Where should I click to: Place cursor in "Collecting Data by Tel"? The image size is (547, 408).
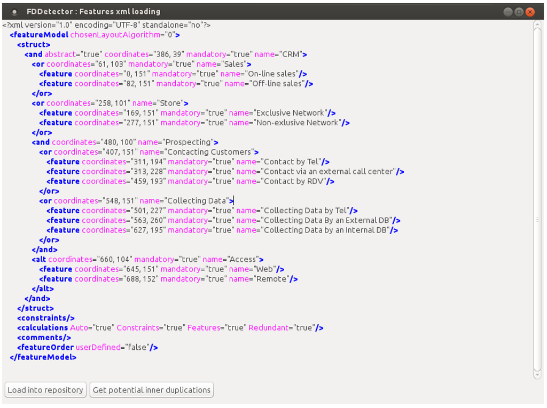[x=305, y=211]
